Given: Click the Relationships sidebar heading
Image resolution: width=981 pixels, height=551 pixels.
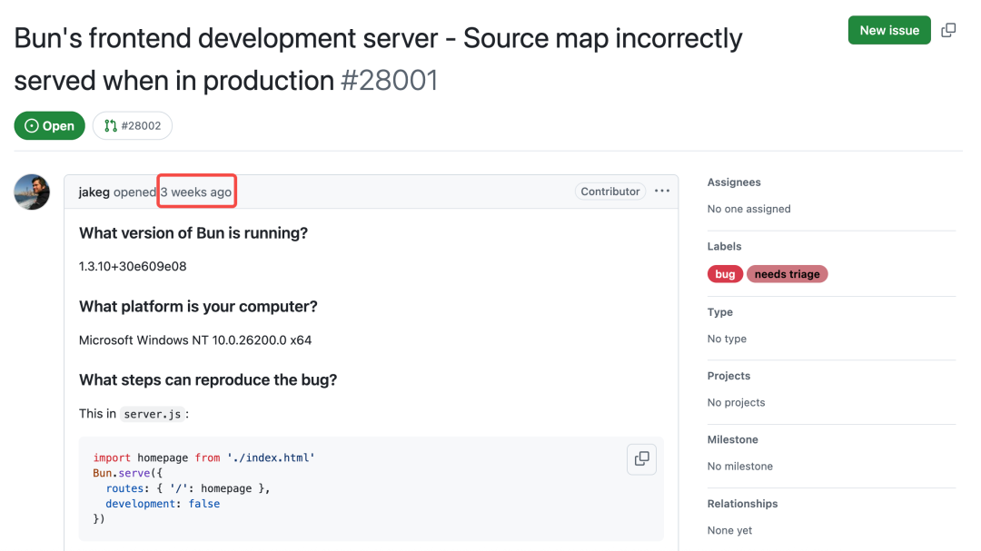Looking at the screenshot, I should click(x=742, y=504).
